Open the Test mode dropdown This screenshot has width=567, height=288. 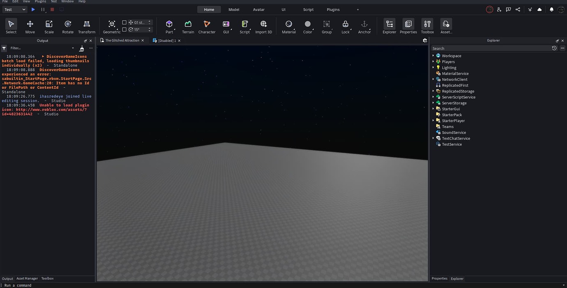tap(15, 9)
